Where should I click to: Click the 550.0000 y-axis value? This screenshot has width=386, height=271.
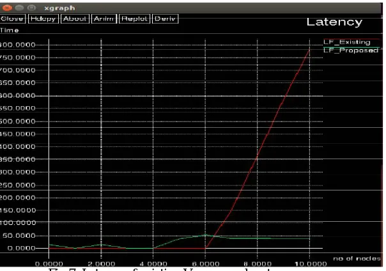click(18, 108)
